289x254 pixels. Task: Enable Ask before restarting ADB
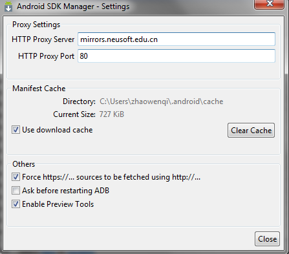pos(16,191)
